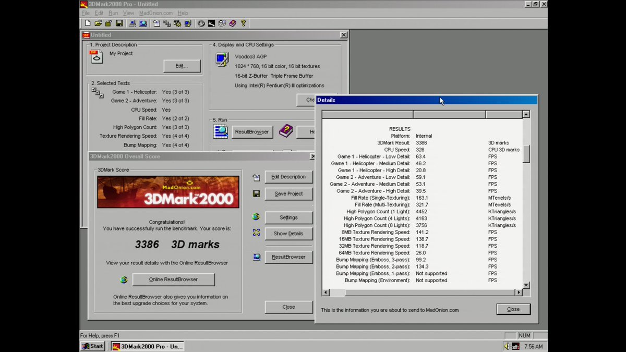Click the black demo picture toolbar icon
Screen dimensions: 626x352
[211, 23]
